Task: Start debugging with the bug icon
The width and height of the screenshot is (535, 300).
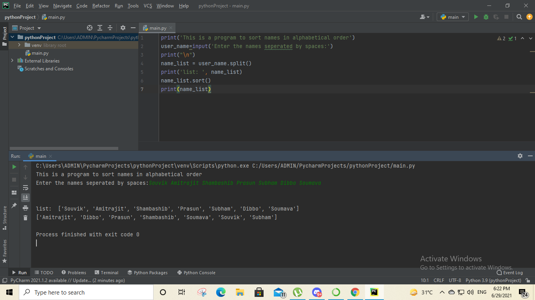Action: [486, 17]
